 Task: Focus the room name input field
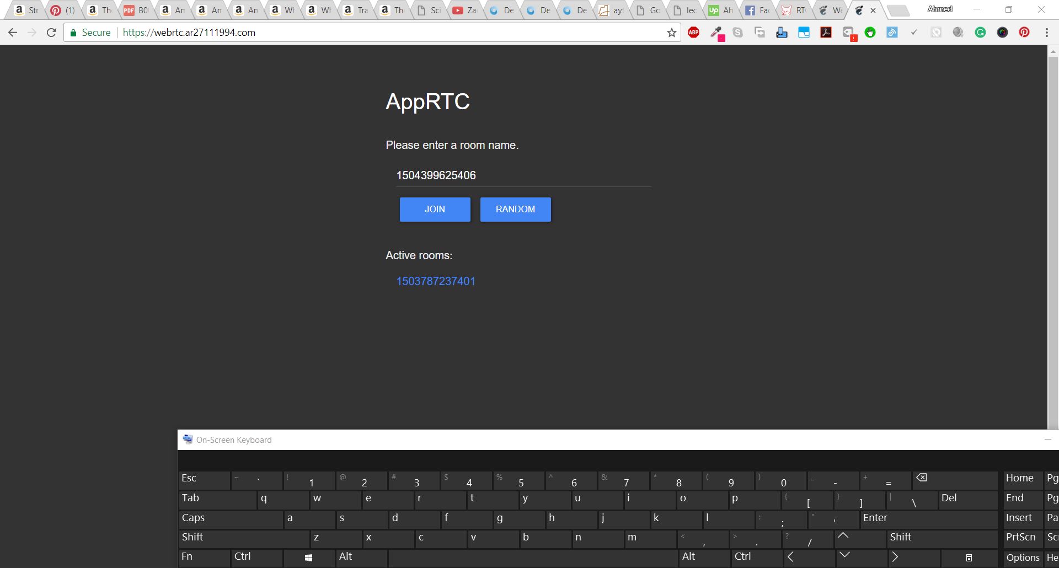[523, 175]
